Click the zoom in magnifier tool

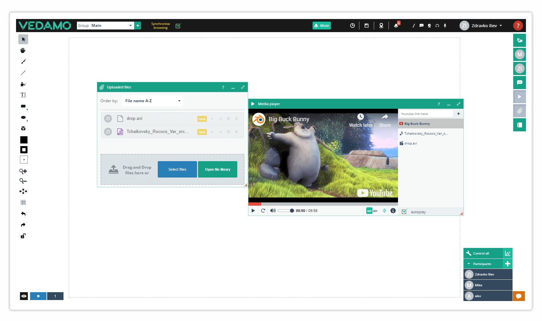[23, 171]
